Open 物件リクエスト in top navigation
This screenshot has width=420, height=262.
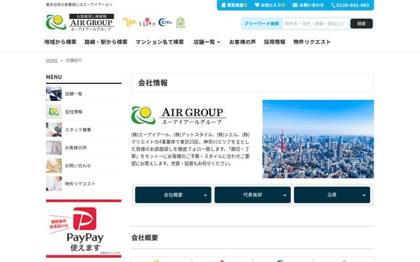[312, 42]
